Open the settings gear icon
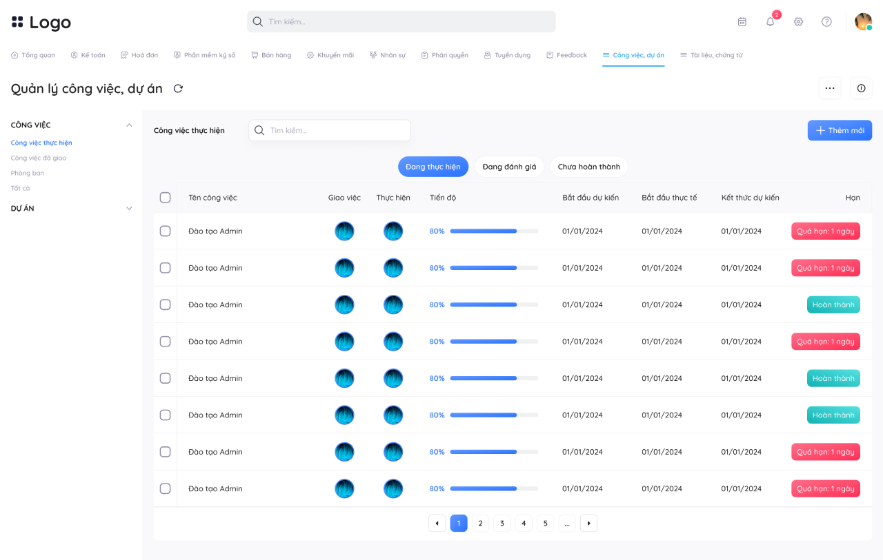The height and width of the screenshot is (560, 883). (798, 21)
